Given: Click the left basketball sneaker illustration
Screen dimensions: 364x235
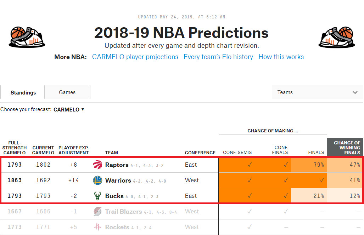Looking at the screenshot, I should tap(27, 36).
